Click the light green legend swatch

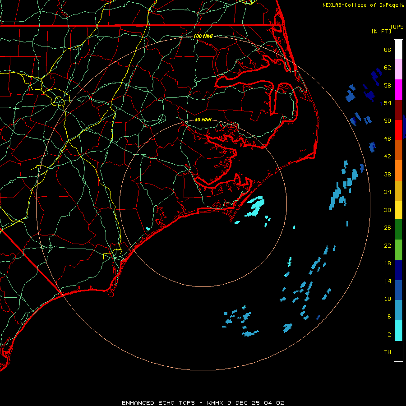[398, 250]
